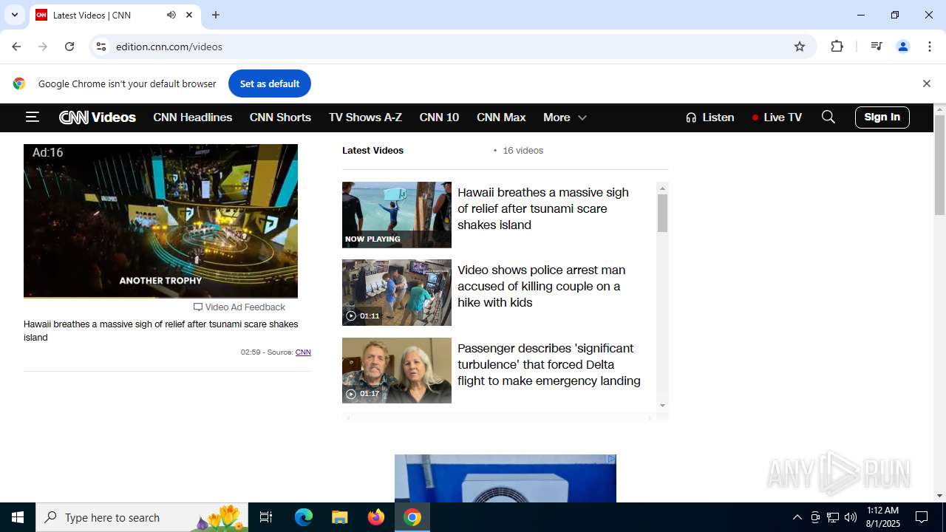This screenshot has width=946, height=532.
Task: Open the CNN Headlines section
Action: click(x=193, y=117)
